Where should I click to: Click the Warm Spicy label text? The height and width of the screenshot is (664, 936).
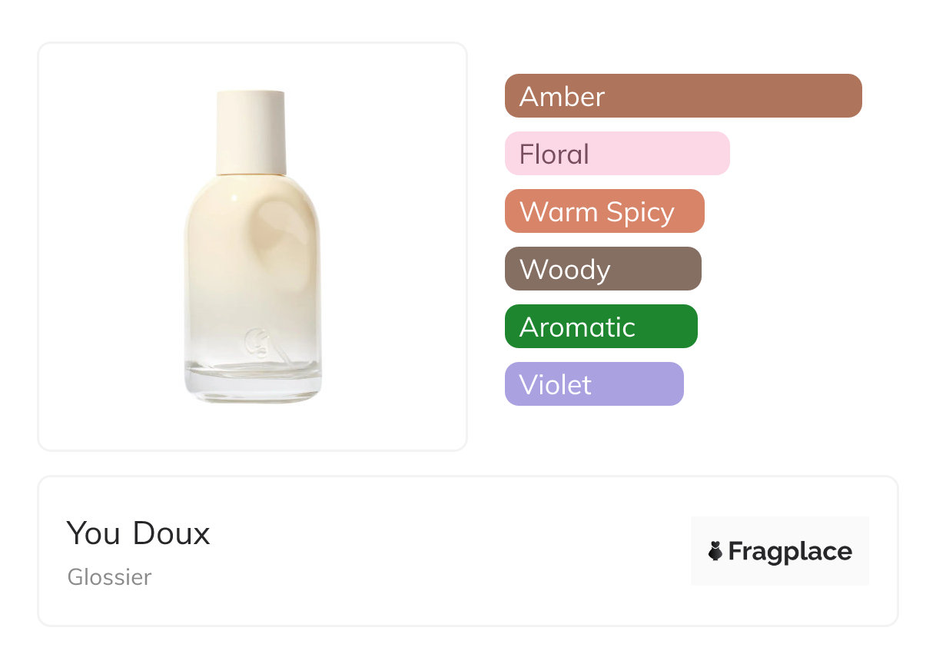tap(597, 212)
